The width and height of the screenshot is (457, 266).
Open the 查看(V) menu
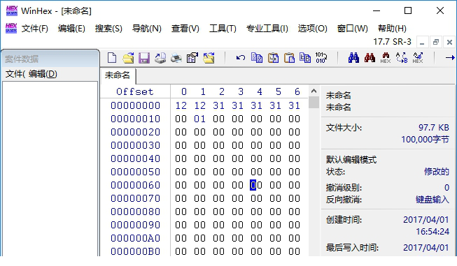point(185,29)
